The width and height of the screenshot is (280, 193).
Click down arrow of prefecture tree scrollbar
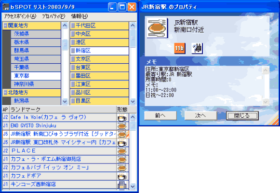[x=65, y=101]
